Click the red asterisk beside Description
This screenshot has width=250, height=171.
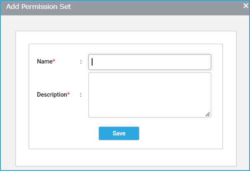68,93
